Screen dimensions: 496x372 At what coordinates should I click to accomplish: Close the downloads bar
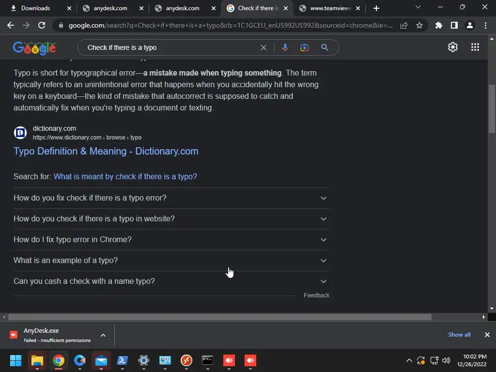pyautogui.click(x=487, y=335)
